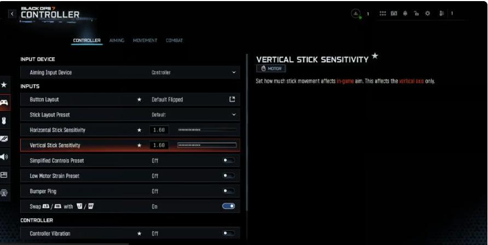Switch to the Aiming tab
This screenshot has height=245, width=488.
pos(117,40)
